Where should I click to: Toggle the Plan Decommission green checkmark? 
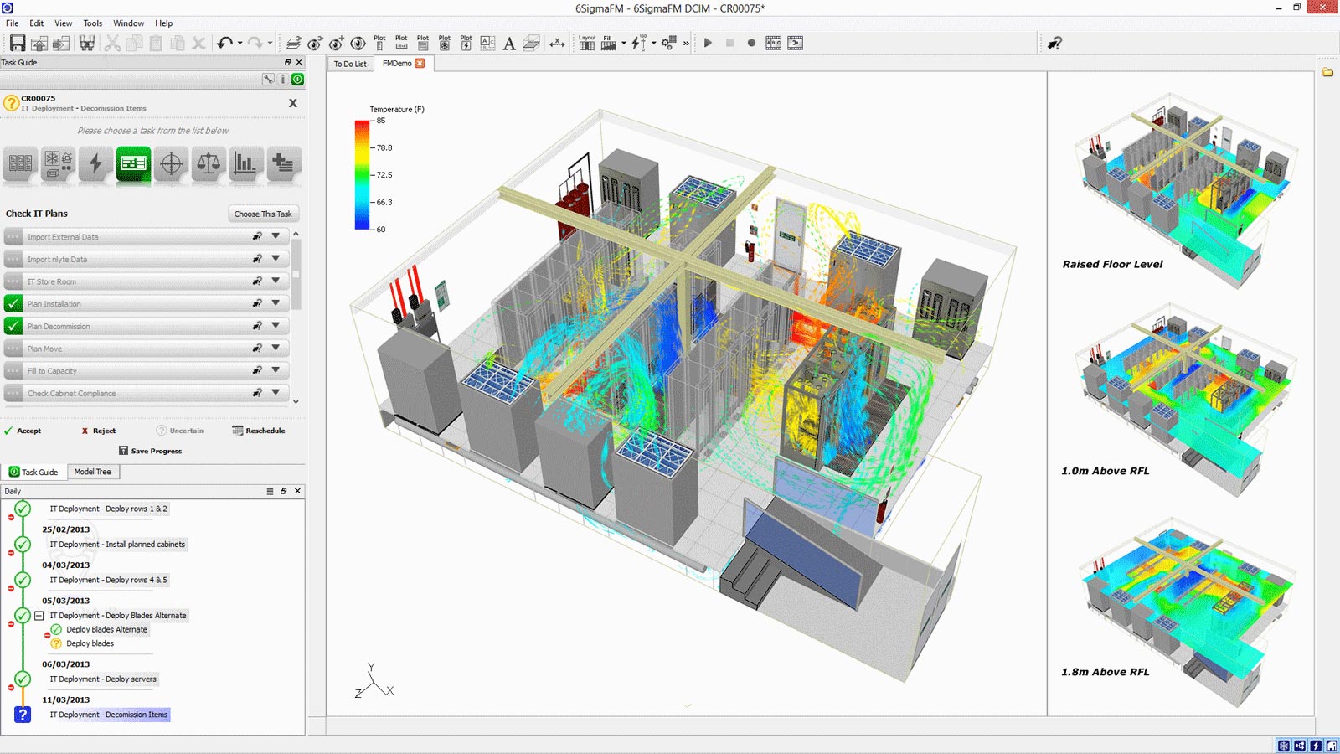[x=13, y=326]
